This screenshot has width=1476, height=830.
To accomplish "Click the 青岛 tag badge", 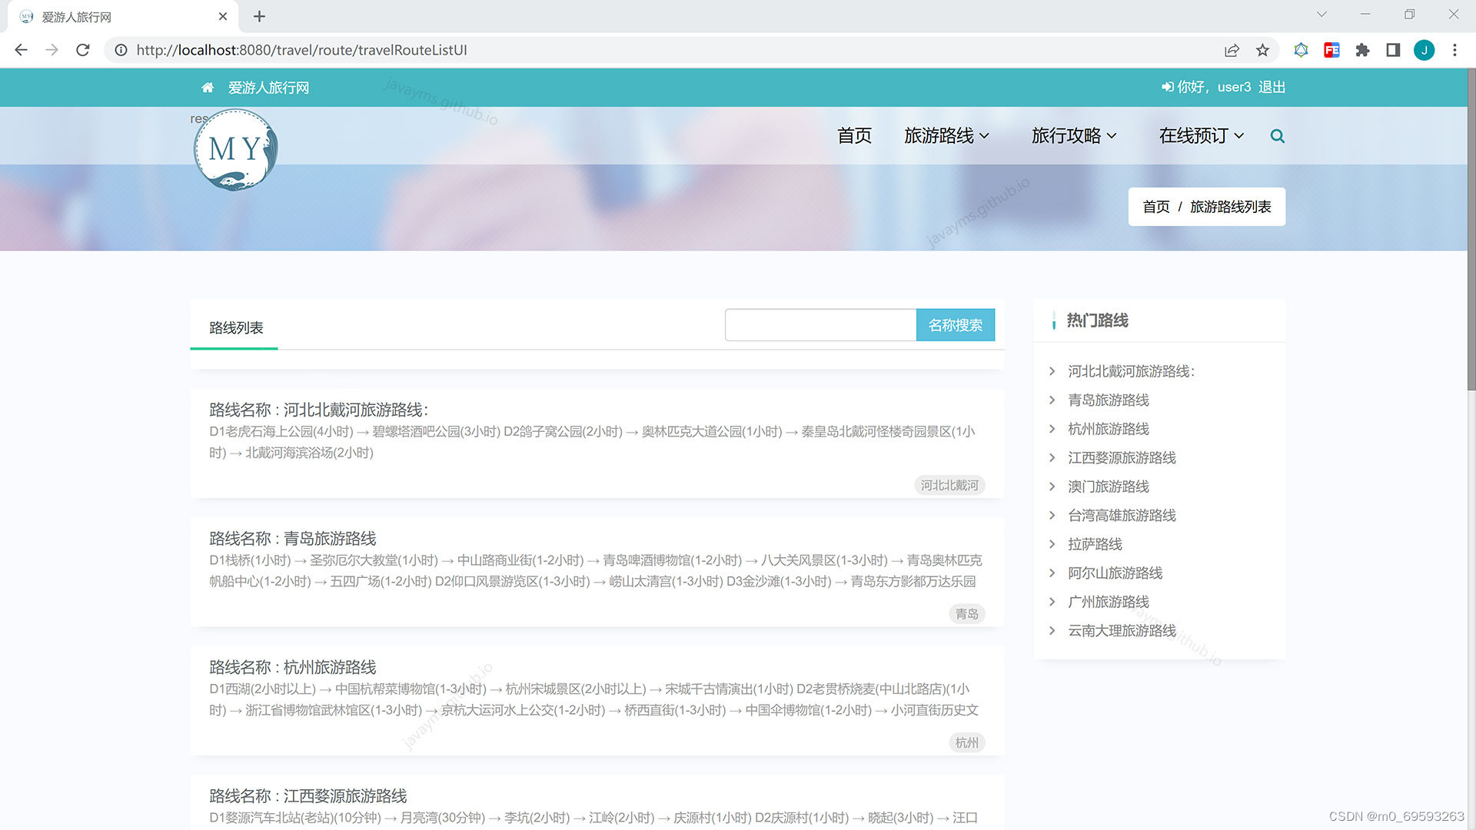I will tap(966, 613).
